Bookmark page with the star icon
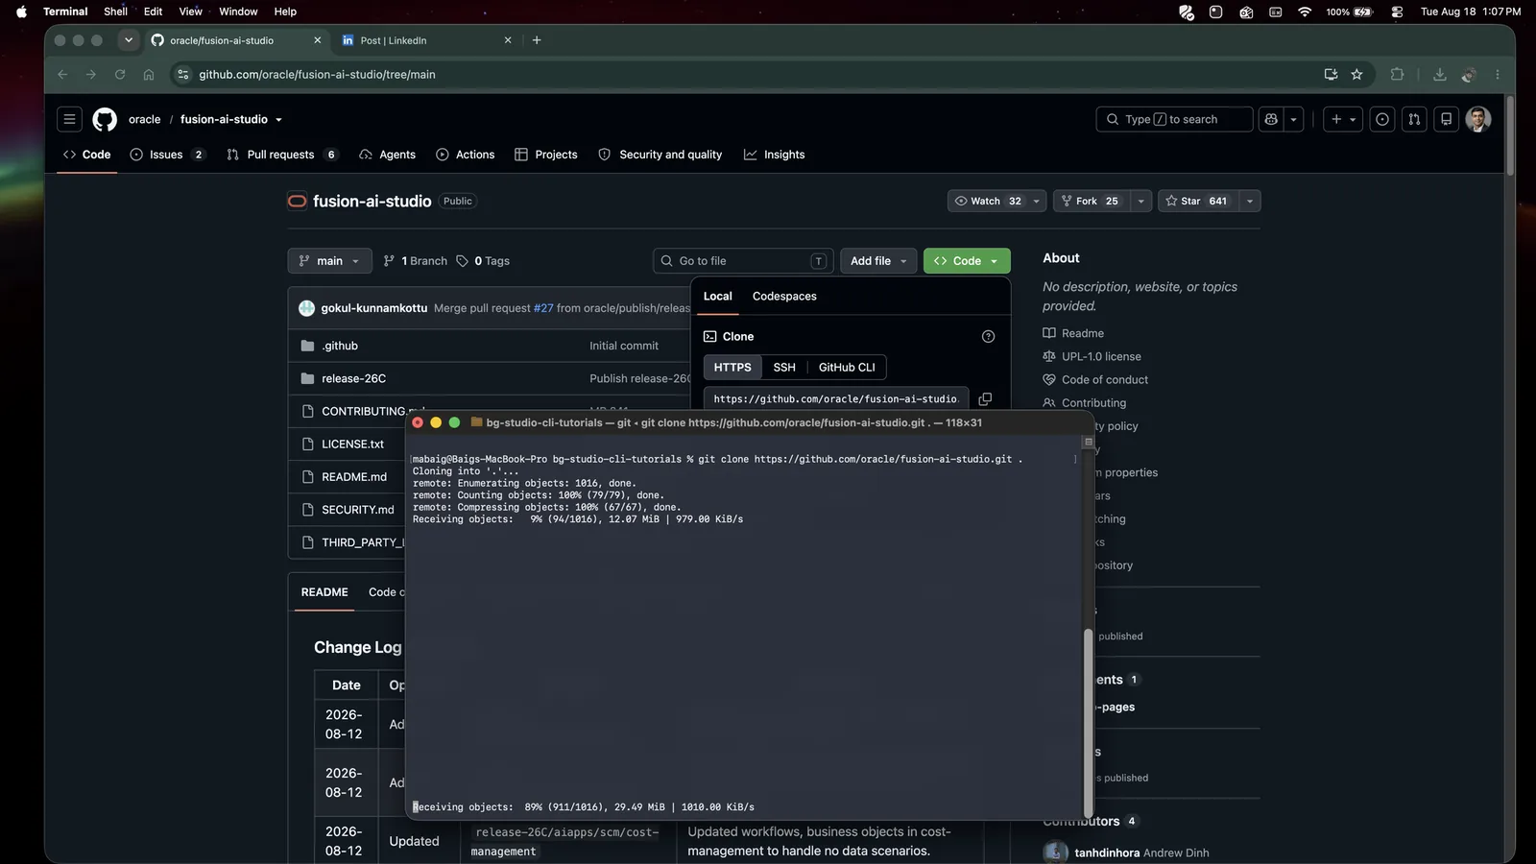1536x864 pixels. 1356,74
